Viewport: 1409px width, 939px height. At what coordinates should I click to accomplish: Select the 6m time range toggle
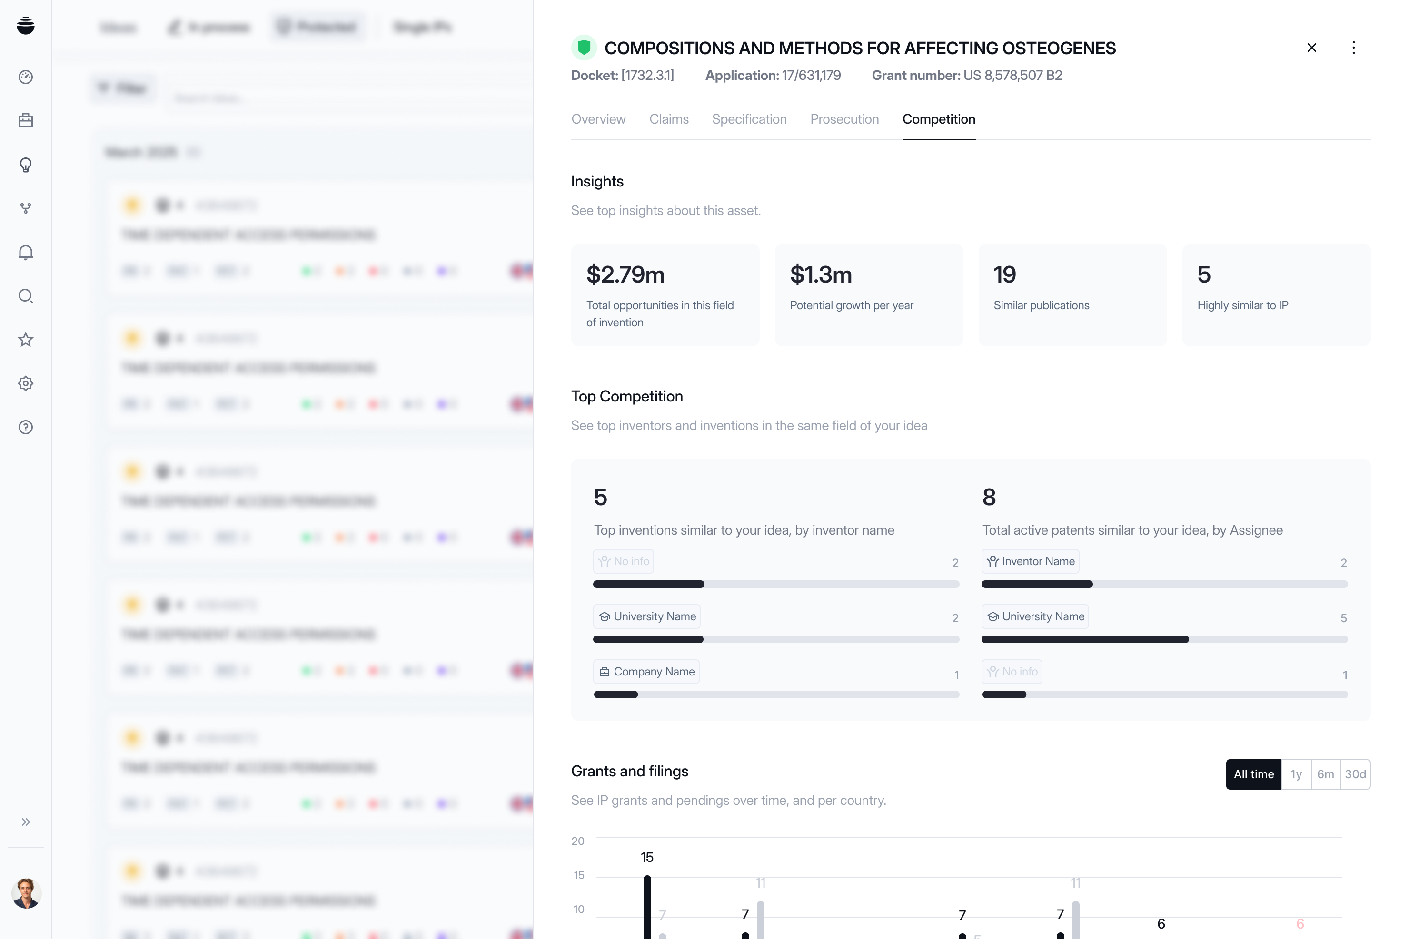click(1325, 774)
